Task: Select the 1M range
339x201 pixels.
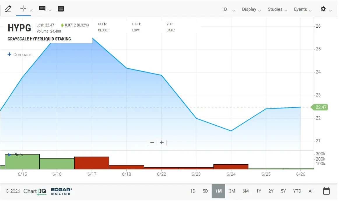Action: coord(218,191)
